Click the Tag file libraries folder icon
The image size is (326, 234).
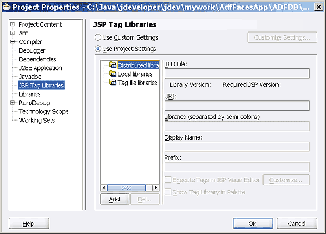(113, 83)
